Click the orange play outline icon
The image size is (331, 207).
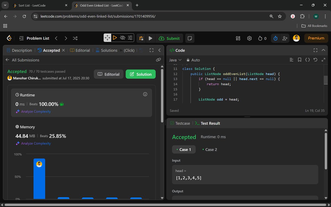[115, 38]
